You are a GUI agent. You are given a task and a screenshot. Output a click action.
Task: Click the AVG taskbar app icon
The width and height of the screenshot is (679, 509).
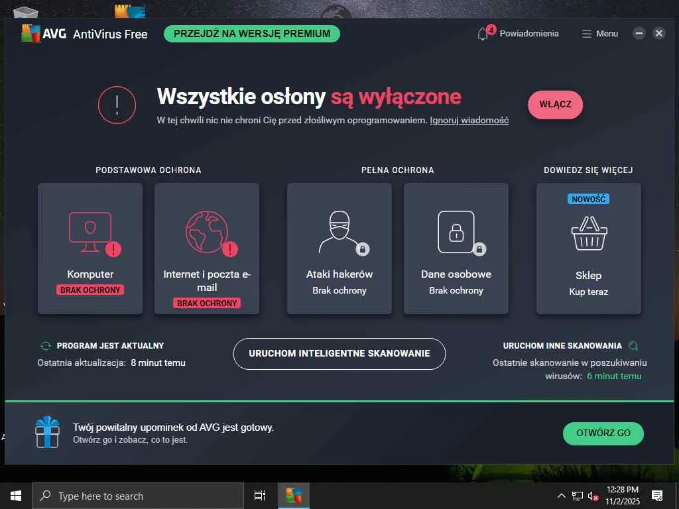tap(293, 496)
